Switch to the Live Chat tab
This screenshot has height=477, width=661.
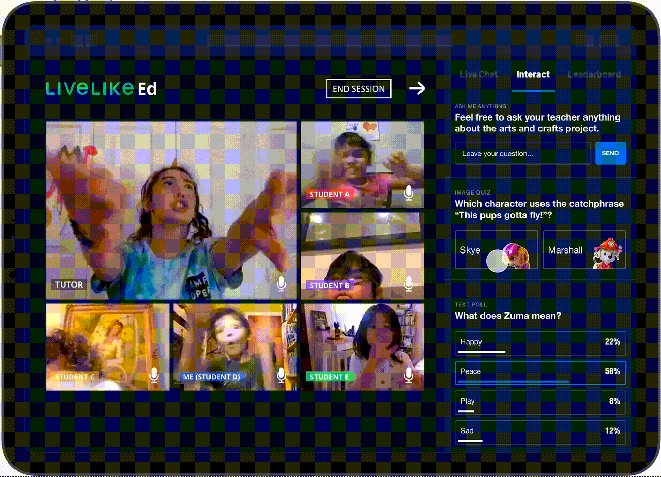coord(479,74)
